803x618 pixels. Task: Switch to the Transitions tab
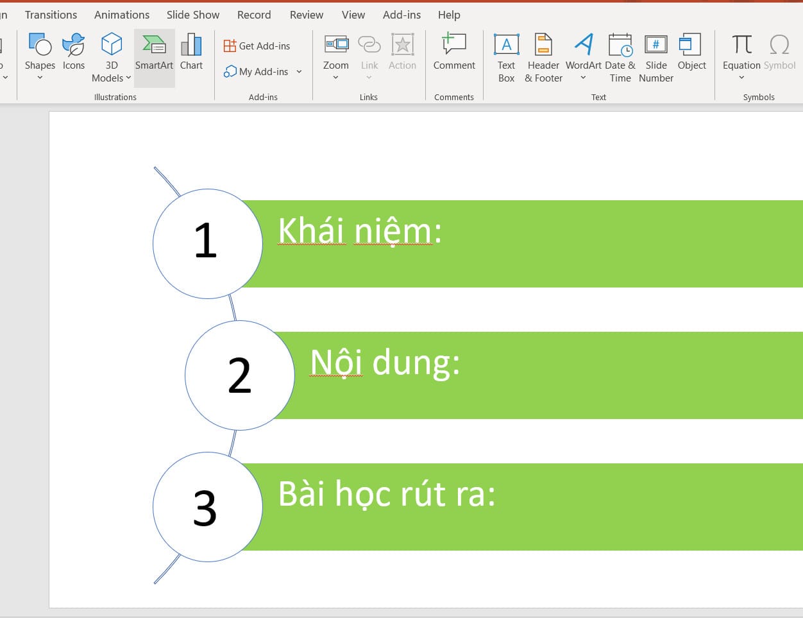click(51, 15)
